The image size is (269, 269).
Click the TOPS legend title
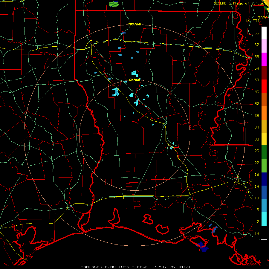point(263,18)
